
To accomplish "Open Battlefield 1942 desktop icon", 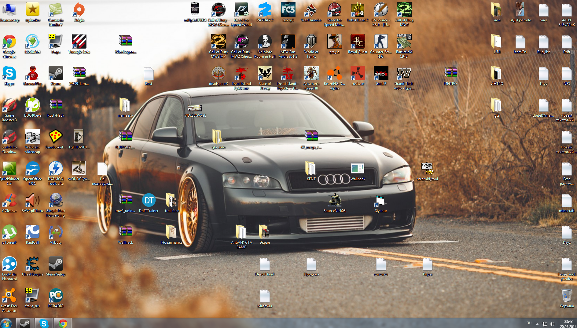I will coord(404,46).
